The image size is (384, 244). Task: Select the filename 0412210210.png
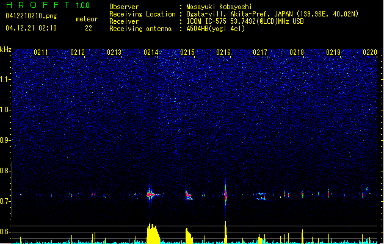tap(31, 16)
